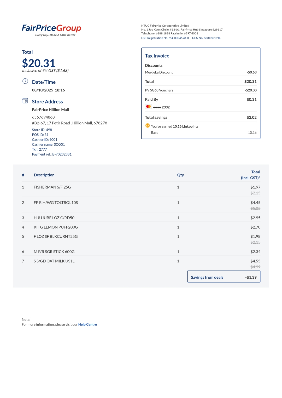282x398 pixels.
Task: Click the Tax Invoice heading
Action: (x=157, y=56)
